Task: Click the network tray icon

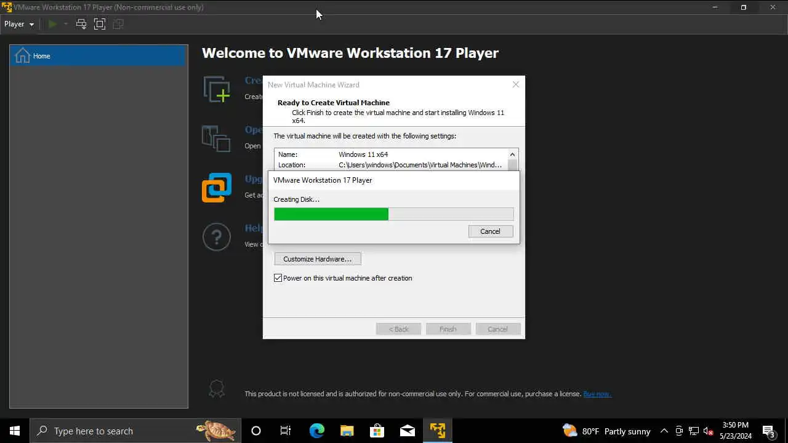Action: pyautogui.click(x=693, y=431)
